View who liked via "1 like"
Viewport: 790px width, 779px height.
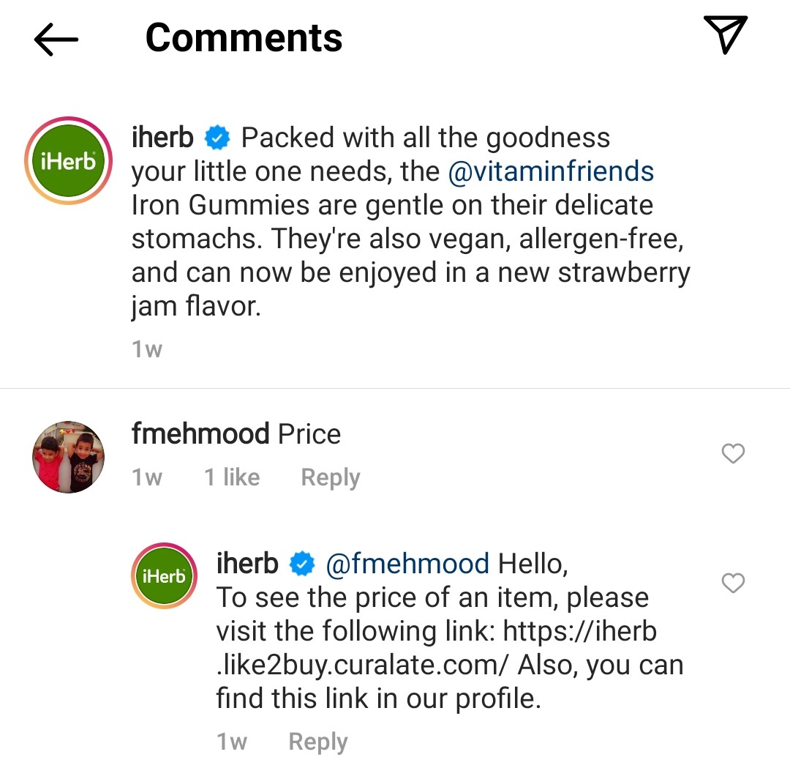point(232,478)
